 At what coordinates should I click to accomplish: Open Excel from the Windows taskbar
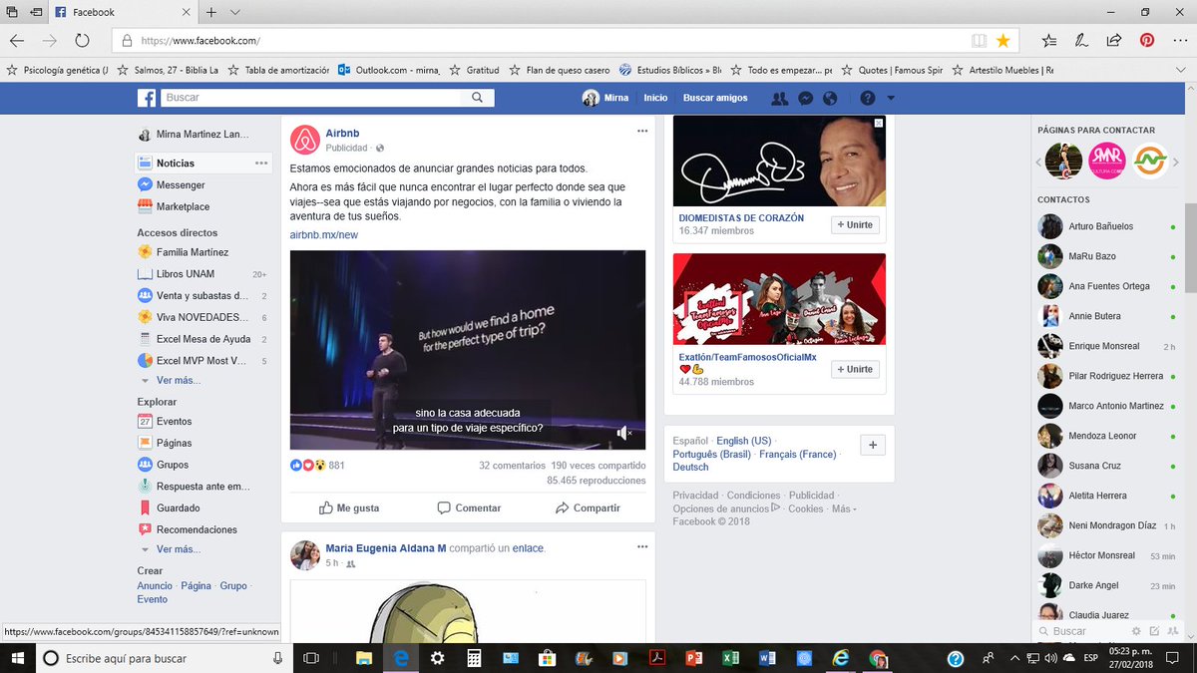[729, 658]
